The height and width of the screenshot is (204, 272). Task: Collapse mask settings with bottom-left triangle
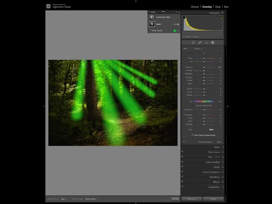point(184,142)
